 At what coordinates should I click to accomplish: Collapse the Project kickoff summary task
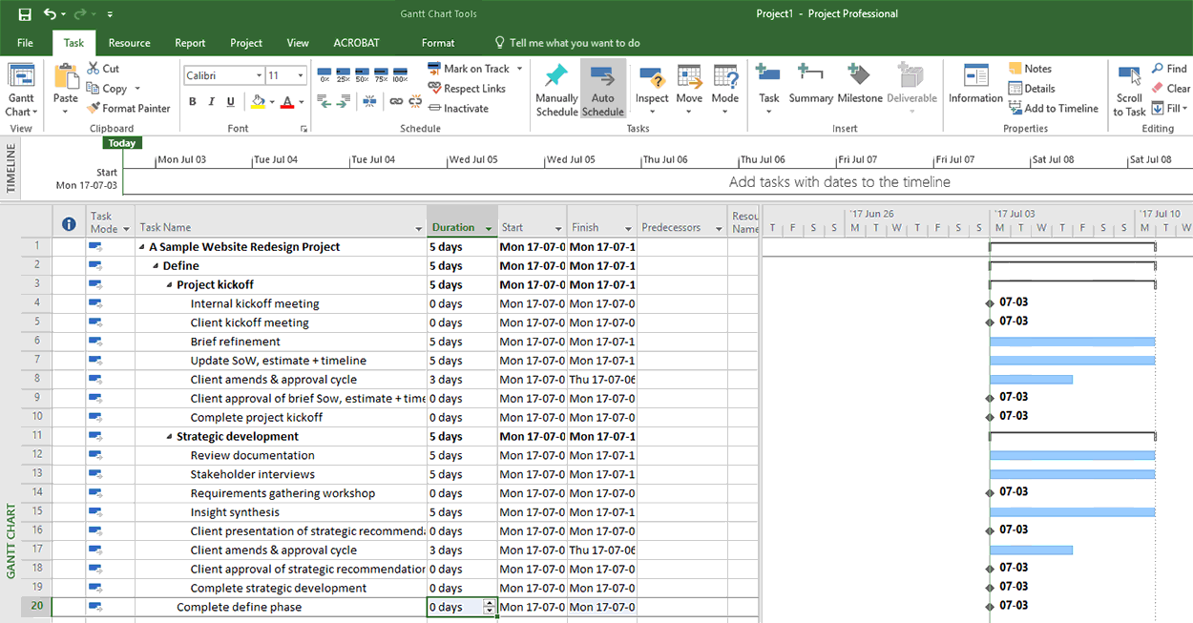tap(170, 285)
